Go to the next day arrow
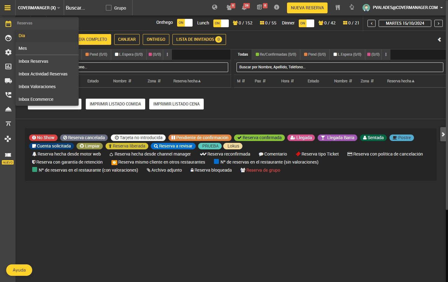The width and height of the screenshot is (448, 282). click(438, 23)
